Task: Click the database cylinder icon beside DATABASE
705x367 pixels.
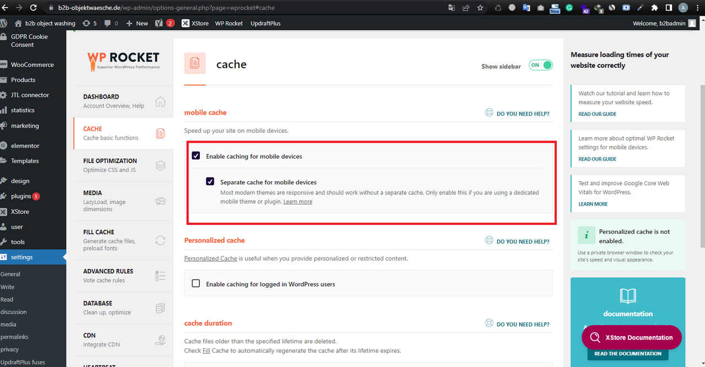Action: point(160,307)
